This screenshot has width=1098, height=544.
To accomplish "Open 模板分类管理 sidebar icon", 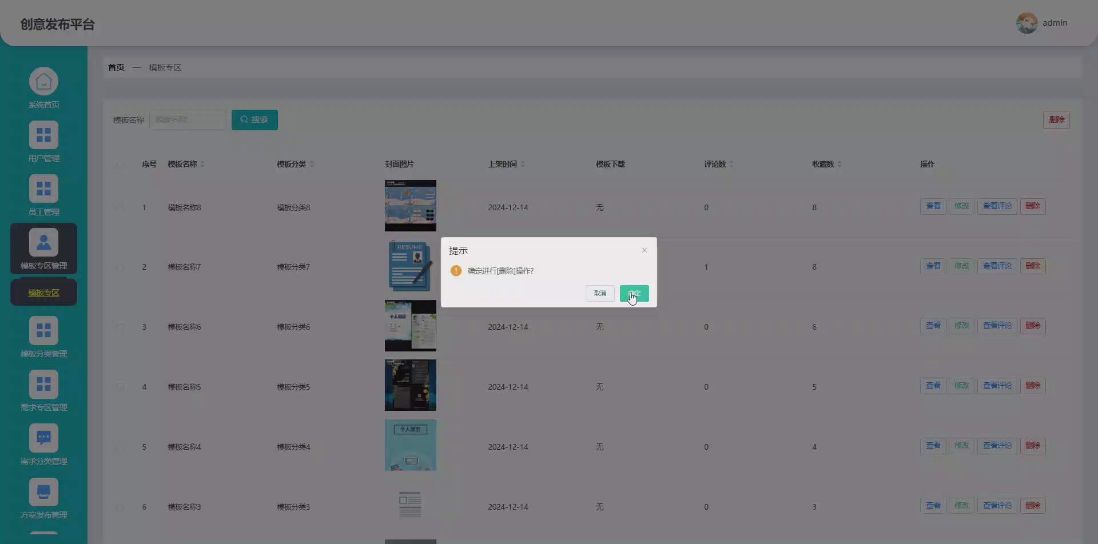I will click(43, 331).
